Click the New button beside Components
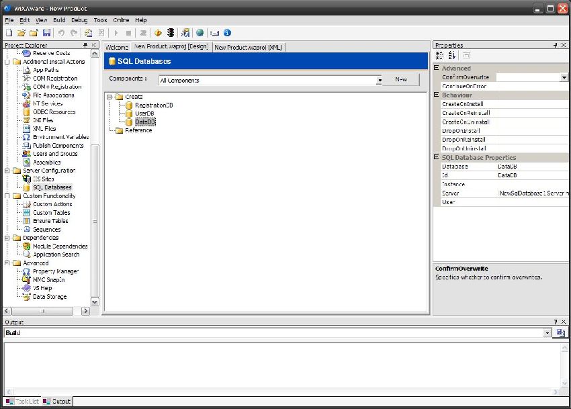This screenshot has width=571, height=409. pos(401,79)
